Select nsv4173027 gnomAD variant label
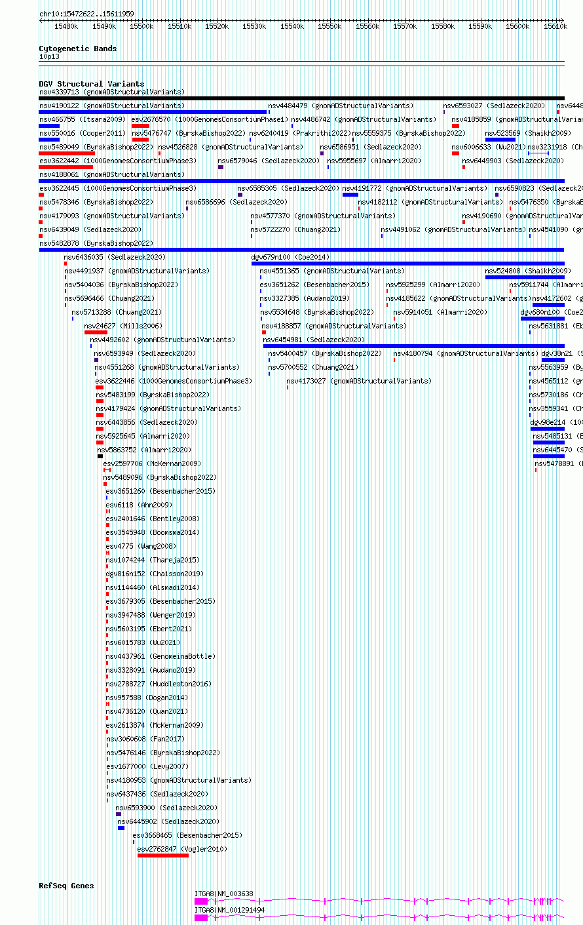Viewport: 583px width, 925px height. click(x=359, y=381)
